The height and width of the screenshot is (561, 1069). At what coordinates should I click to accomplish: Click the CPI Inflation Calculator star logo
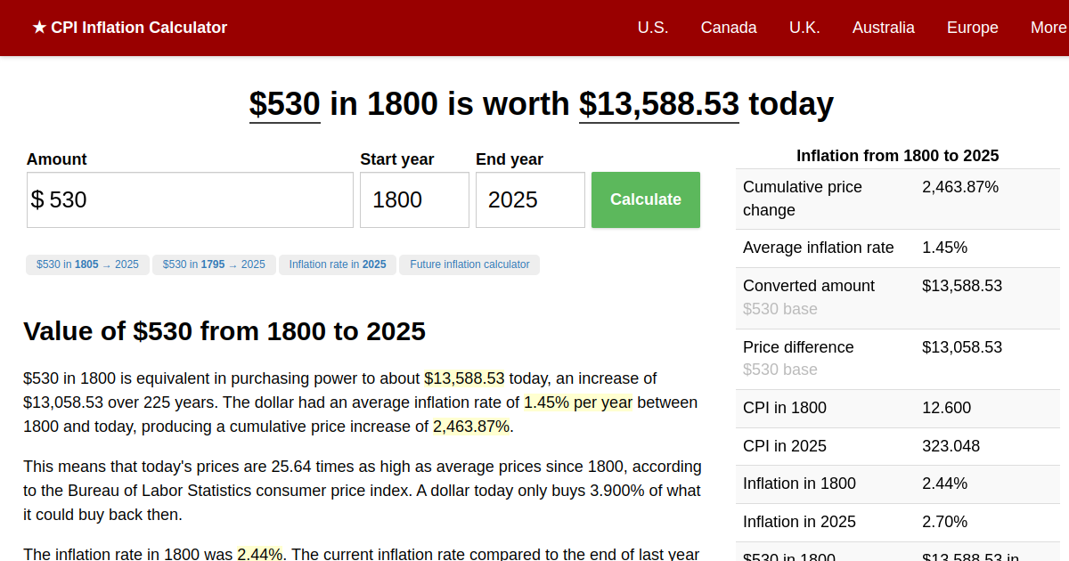[x=129, y=28]
